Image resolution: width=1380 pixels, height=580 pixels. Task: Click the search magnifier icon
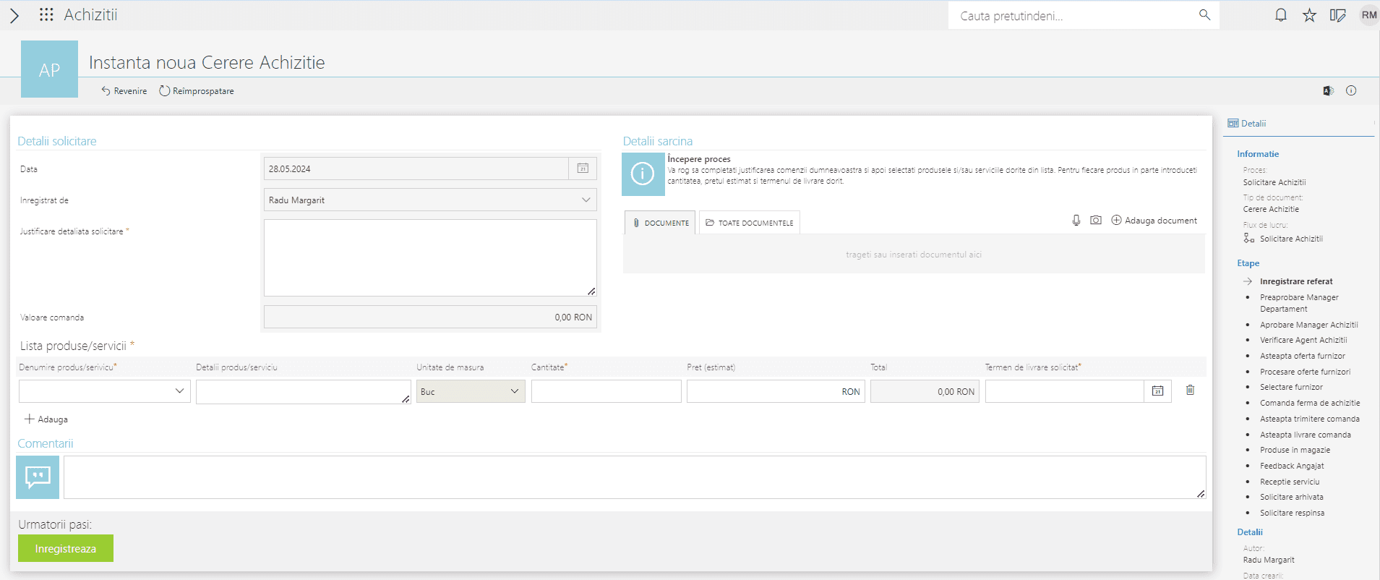(1204, 14)
